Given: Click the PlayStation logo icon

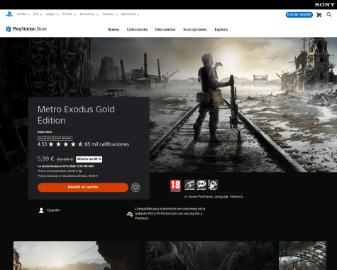Looking at the screenshot, I should (9, 14).
